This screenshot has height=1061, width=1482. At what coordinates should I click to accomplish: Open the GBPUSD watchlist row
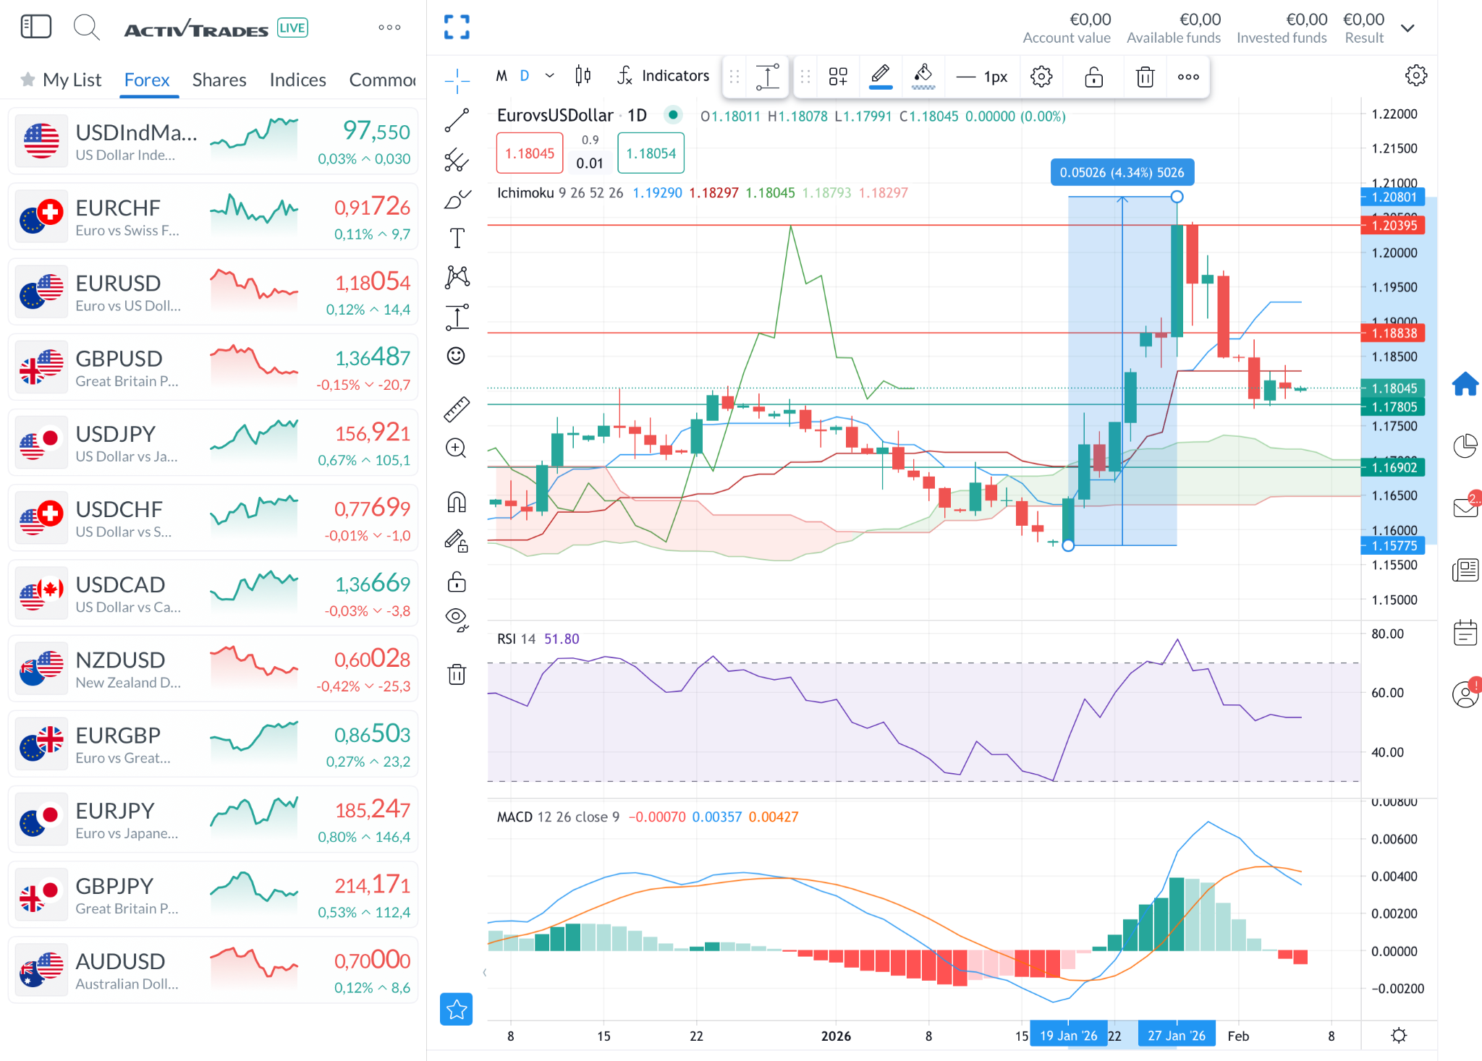click(x=213, y=368)
